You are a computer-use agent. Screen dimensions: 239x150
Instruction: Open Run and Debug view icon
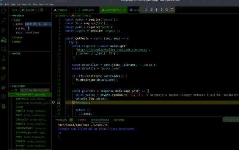3,40
